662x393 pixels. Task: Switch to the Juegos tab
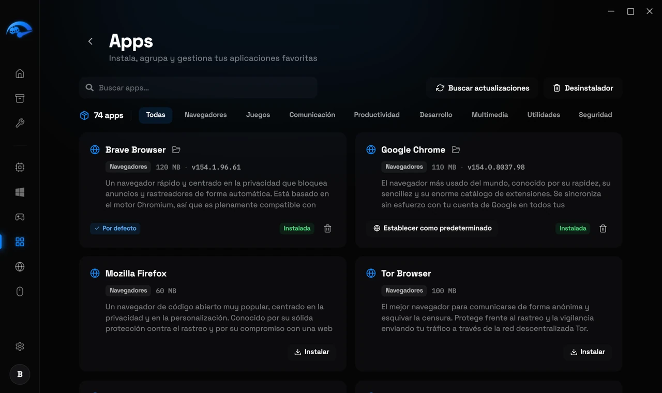258,115
